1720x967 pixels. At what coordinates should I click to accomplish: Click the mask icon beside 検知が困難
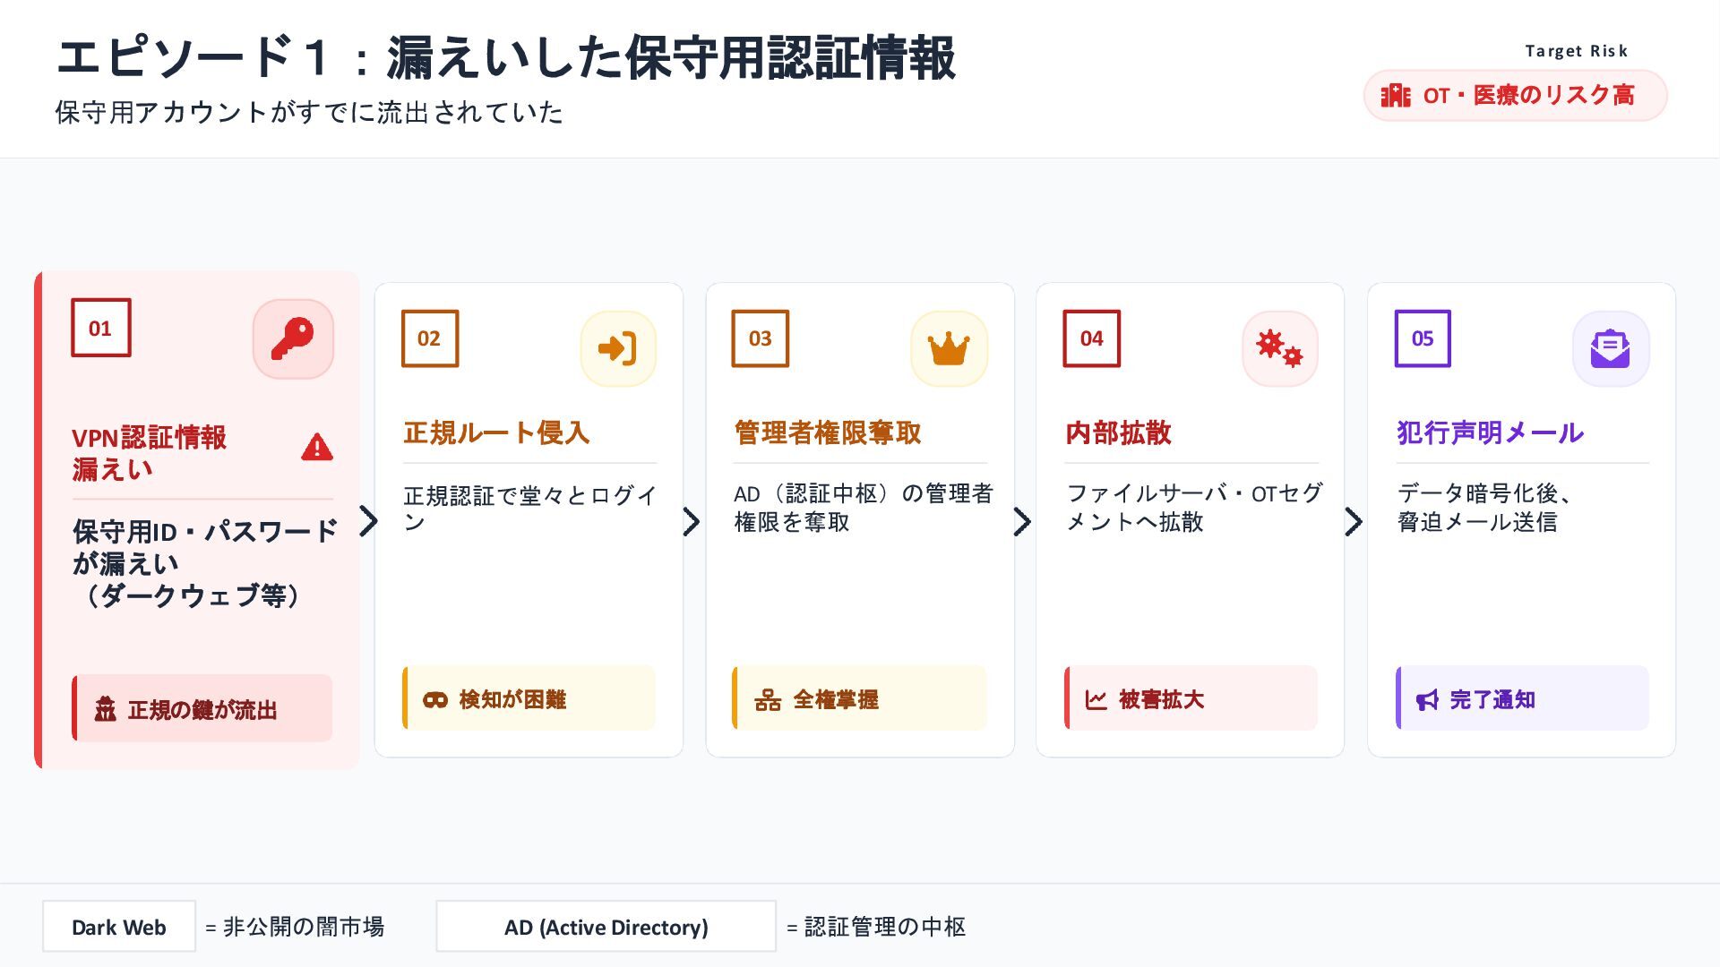(x=435, y=699)
